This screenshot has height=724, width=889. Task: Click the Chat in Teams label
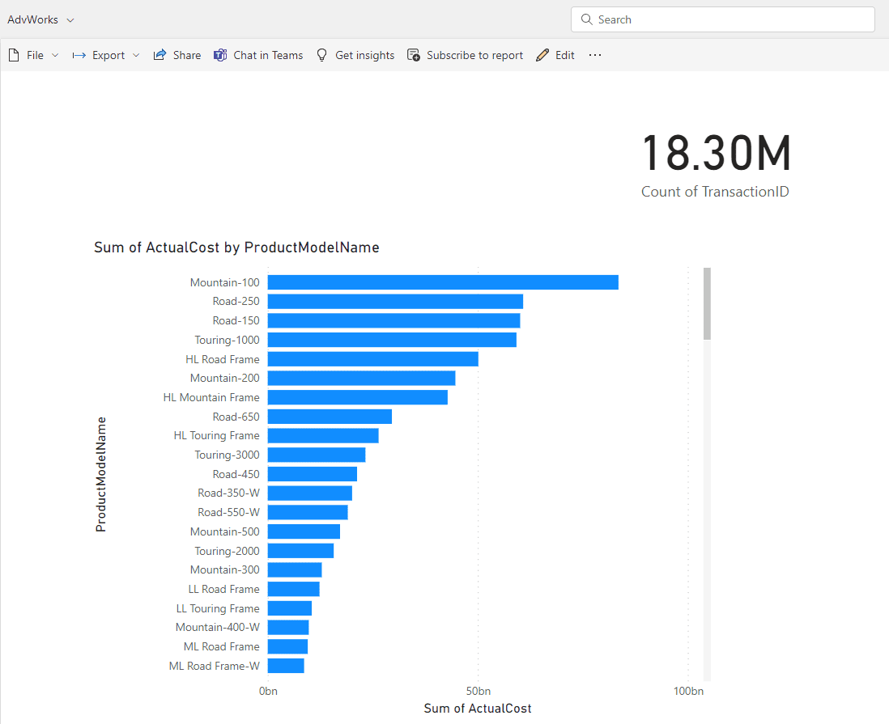[x=268, y=55]
